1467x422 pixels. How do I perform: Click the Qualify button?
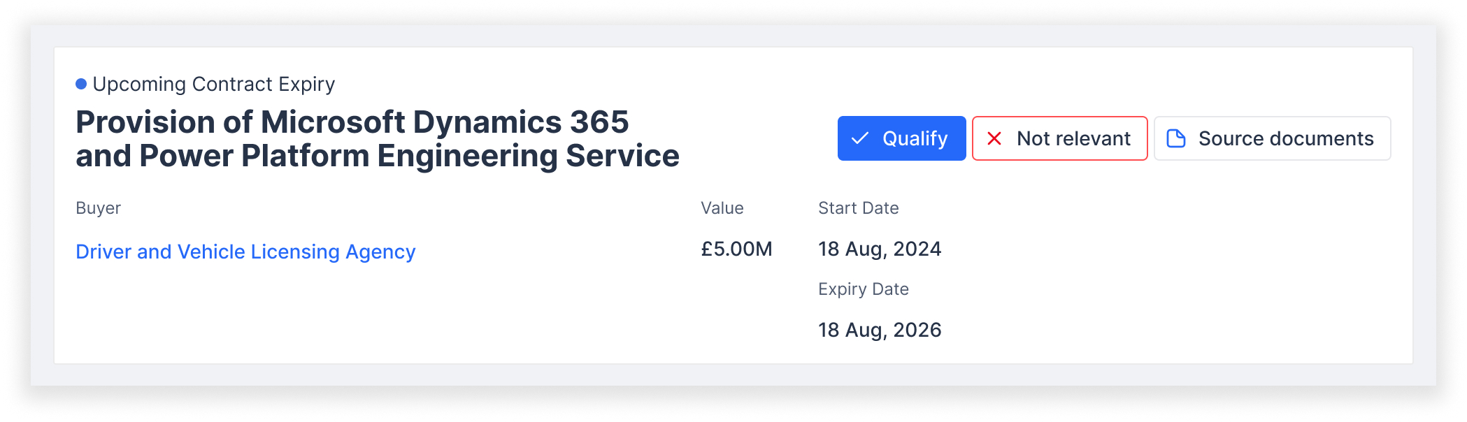click(x=901, y=138)
